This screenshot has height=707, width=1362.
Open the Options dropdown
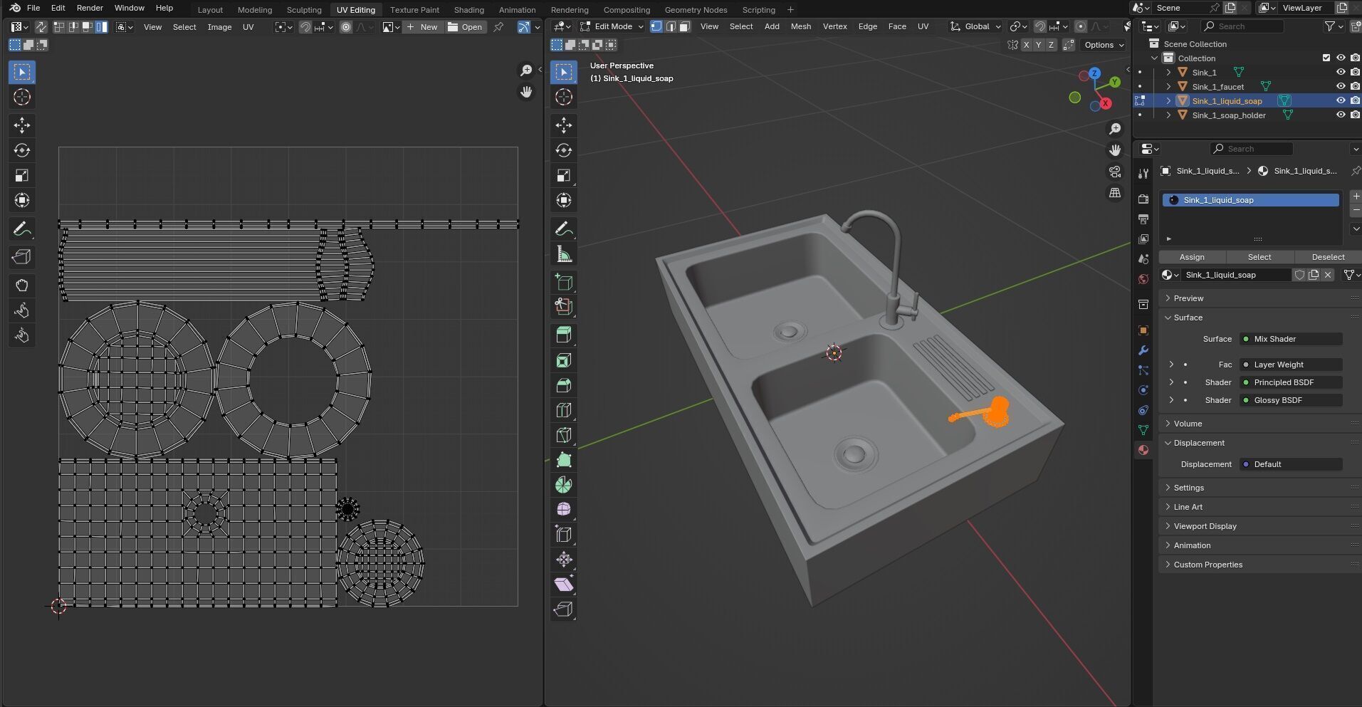[x=1104, y=45]
